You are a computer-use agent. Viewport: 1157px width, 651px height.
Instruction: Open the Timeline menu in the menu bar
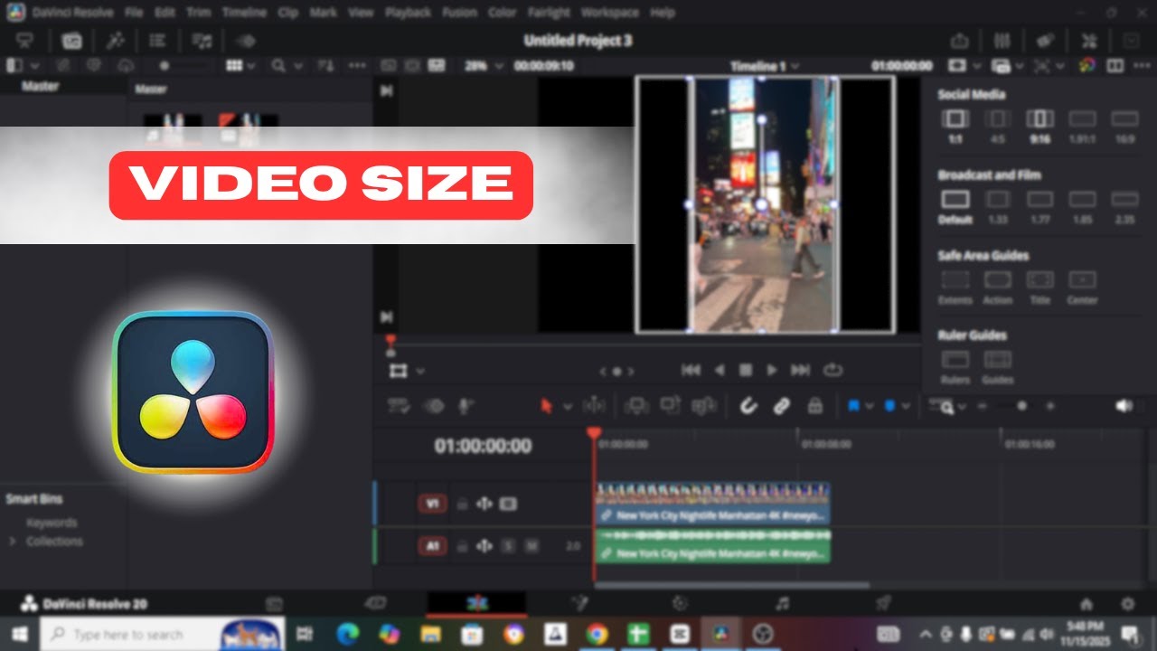244,13
